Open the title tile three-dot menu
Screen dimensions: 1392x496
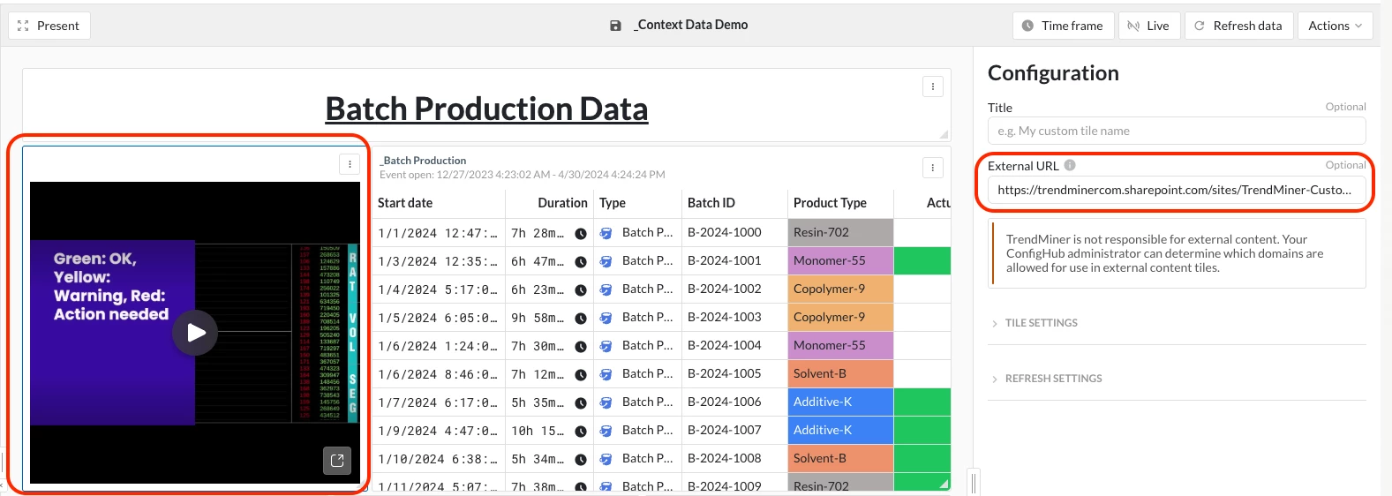933,86
